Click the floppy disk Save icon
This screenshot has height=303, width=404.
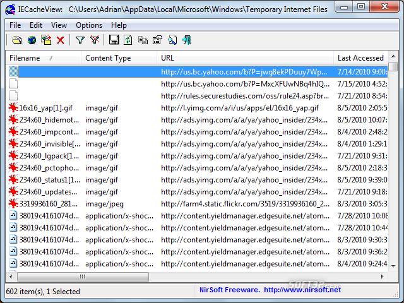click(114, 40)
